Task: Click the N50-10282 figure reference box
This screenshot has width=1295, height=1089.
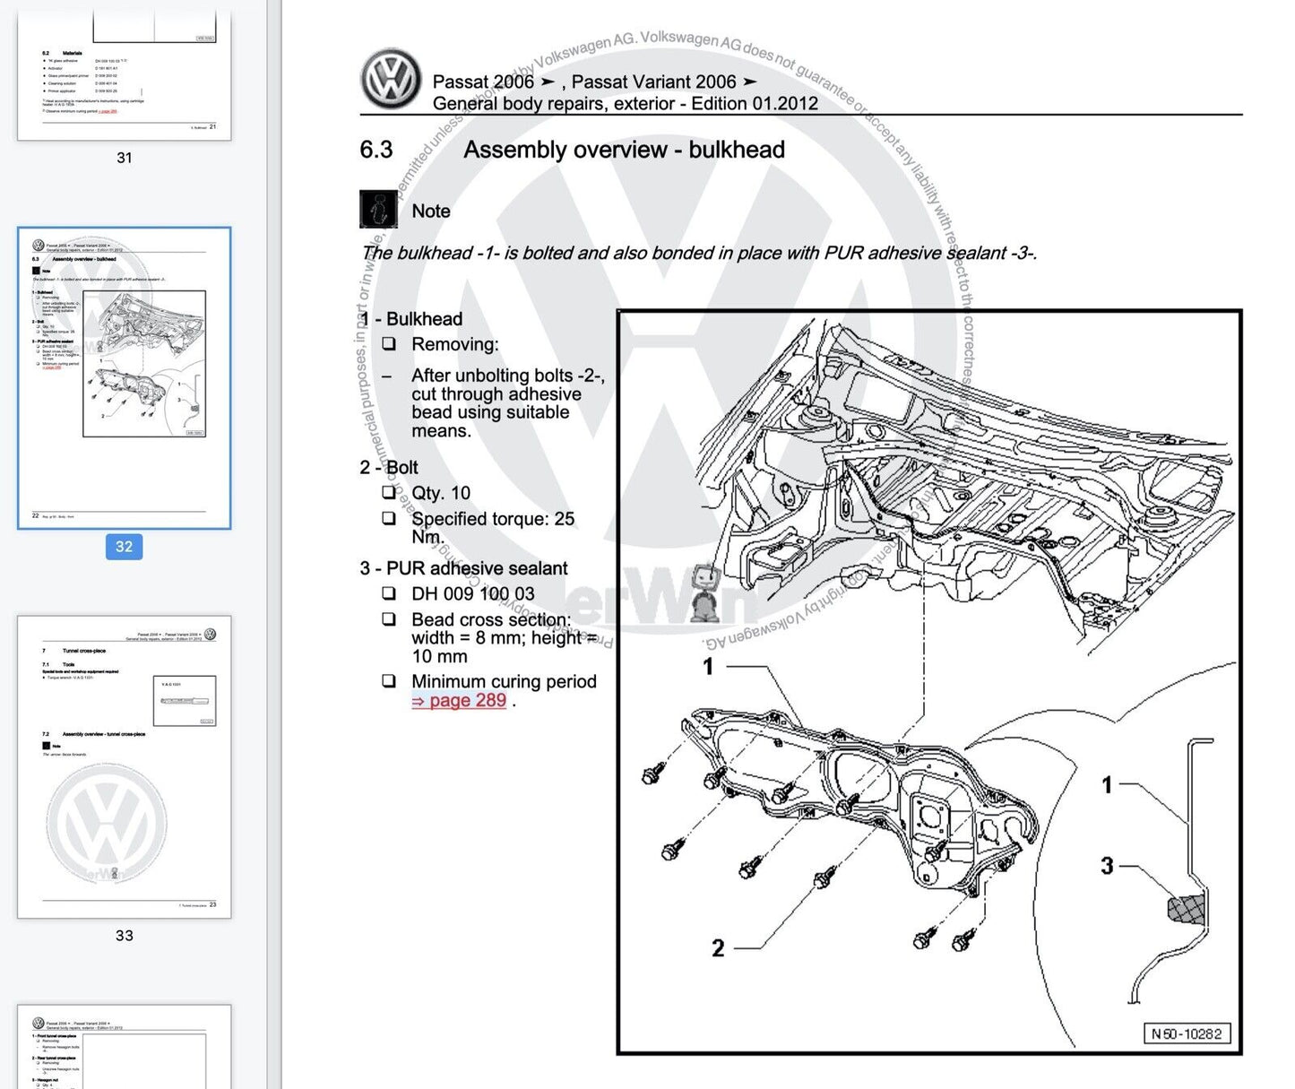Action: [1186, 1033]
